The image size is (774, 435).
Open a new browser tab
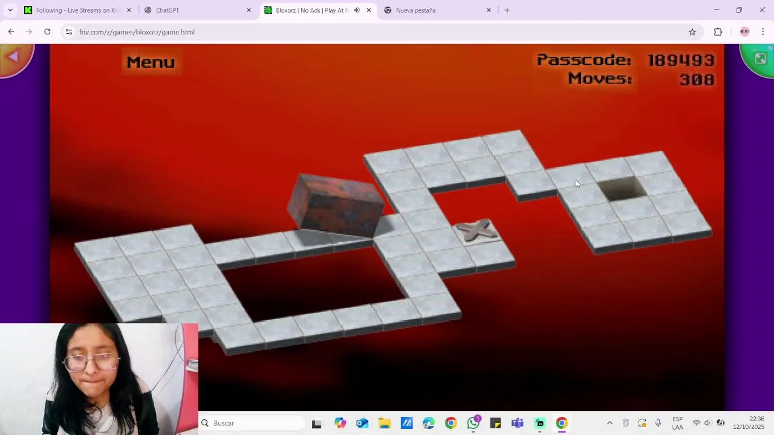[x=507, y=10]
